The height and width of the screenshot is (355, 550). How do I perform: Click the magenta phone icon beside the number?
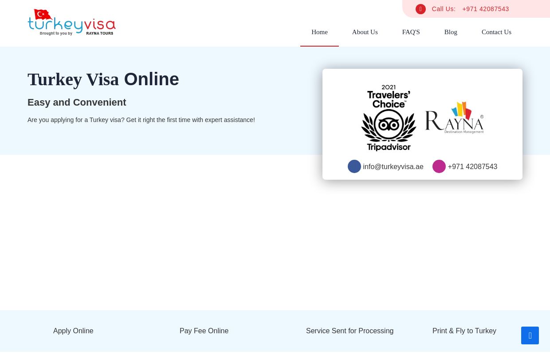click(x=439, y=166)
